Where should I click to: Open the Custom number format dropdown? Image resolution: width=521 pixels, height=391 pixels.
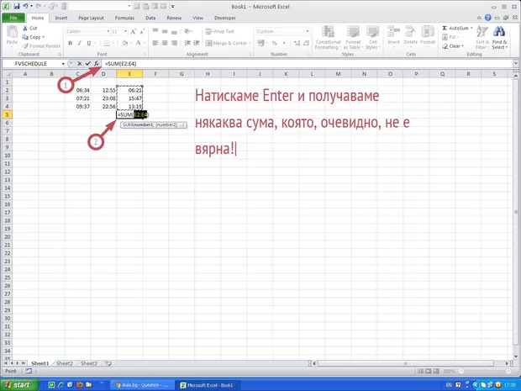(308, 31)
